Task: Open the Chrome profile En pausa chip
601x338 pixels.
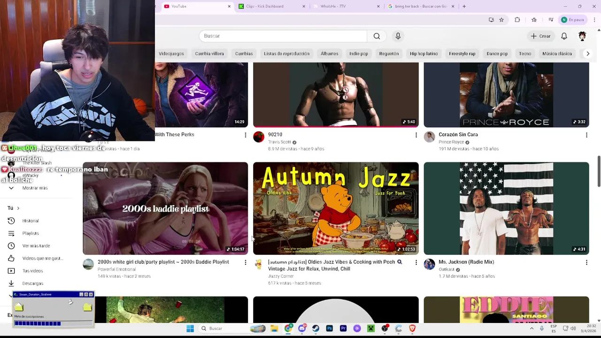Action: tap(573, 20)
